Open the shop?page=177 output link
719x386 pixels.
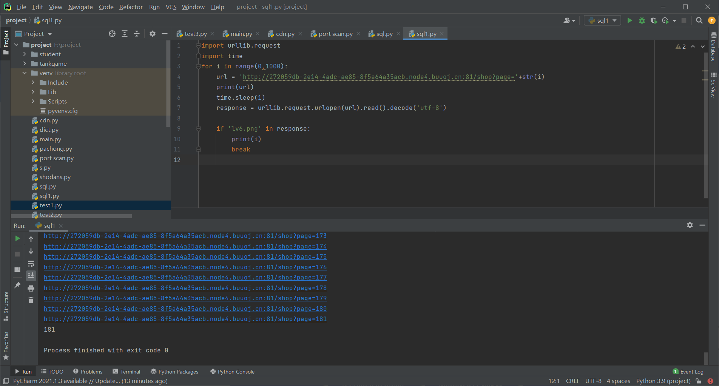[x=185, y=278]
